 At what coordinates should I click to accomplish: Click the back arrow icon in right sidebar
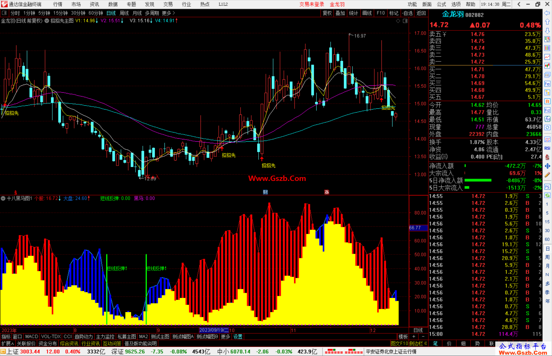pyautogui.click(x=547, y=13)
